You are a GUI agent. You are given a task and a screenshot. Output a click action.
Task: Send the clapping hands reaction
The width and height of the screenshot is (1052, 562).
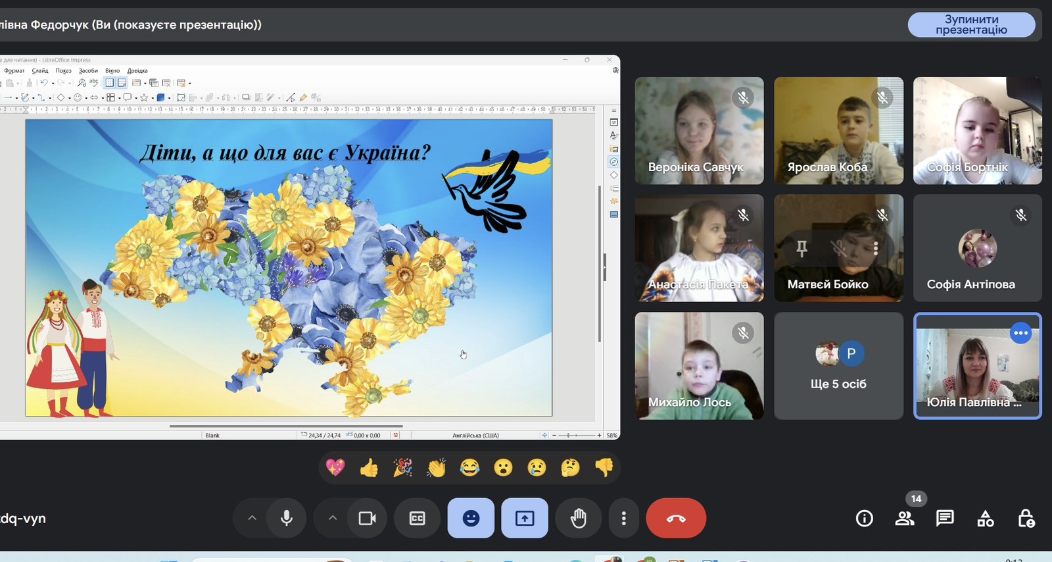[x=436, y=468]
